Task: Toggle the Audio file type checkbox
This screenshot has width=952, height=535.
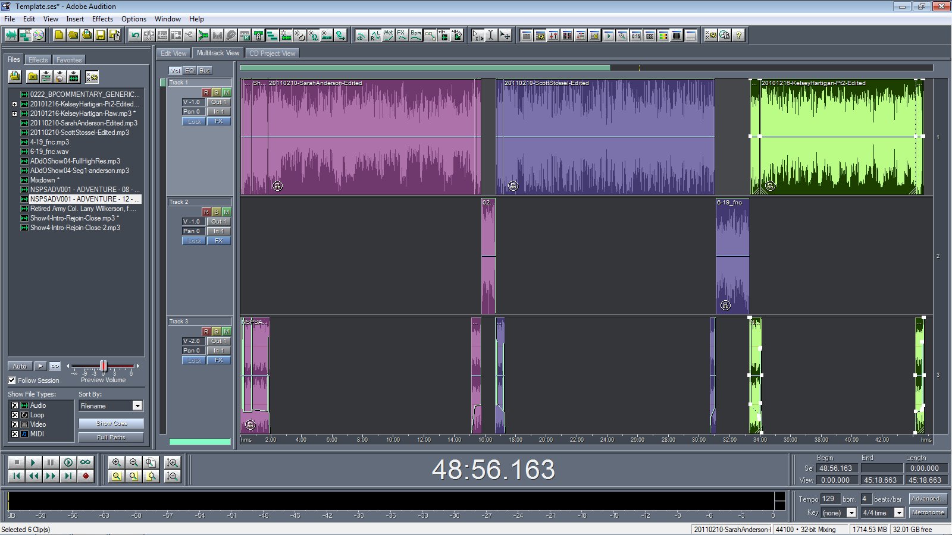Action: point(15,405)
